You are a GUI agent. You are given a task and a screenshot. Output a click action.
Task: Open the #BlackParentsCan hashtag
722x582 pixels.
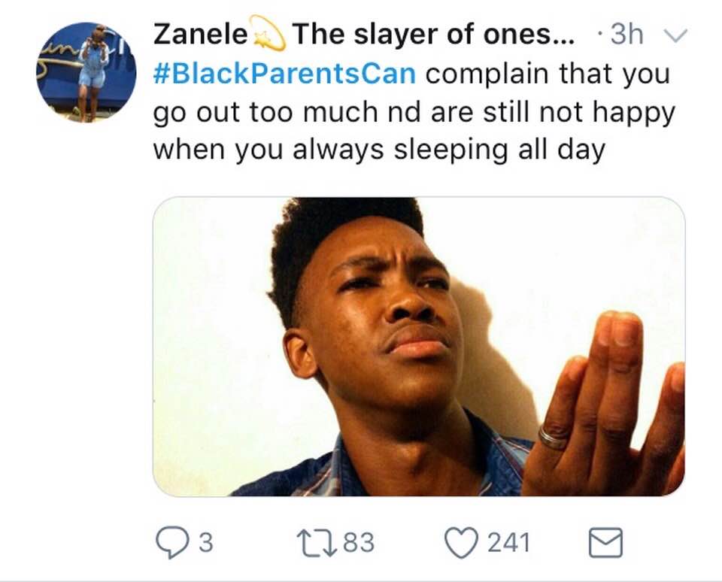coord(284,73)
